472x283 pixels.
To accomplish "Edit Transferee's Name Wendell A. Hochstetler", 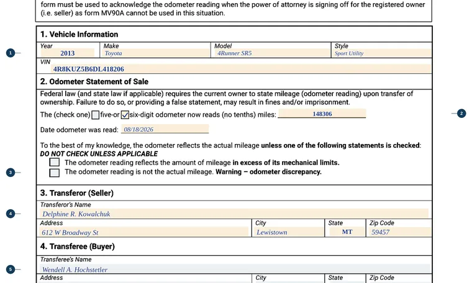I will click(235, 269).
